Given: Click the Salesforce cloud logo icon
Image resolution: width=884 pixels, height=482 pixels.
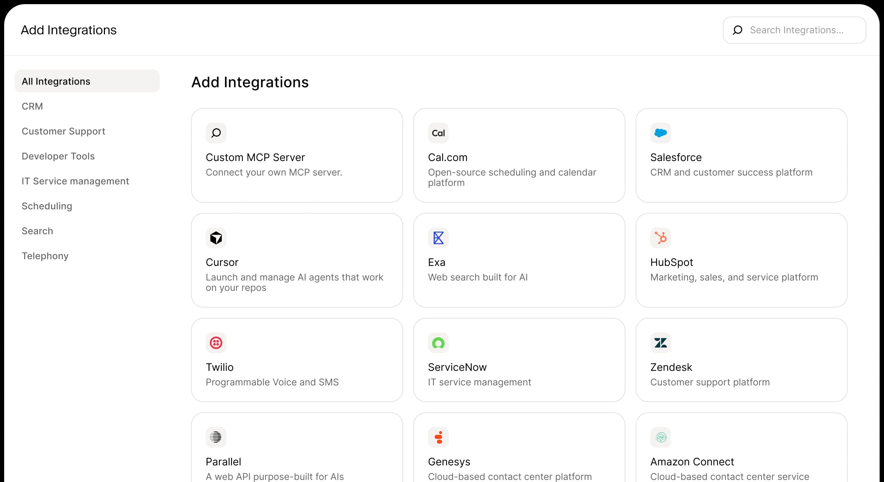Looking at the screenshot, I should pyautogui.click(x=660, y=133).
